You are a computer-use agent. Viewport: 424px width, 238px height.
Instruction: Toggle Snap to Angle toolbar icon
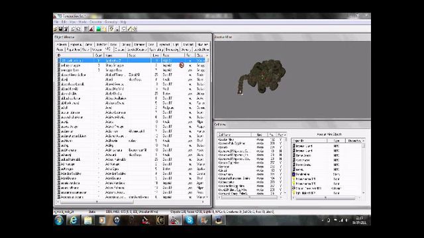click(91, 29)
